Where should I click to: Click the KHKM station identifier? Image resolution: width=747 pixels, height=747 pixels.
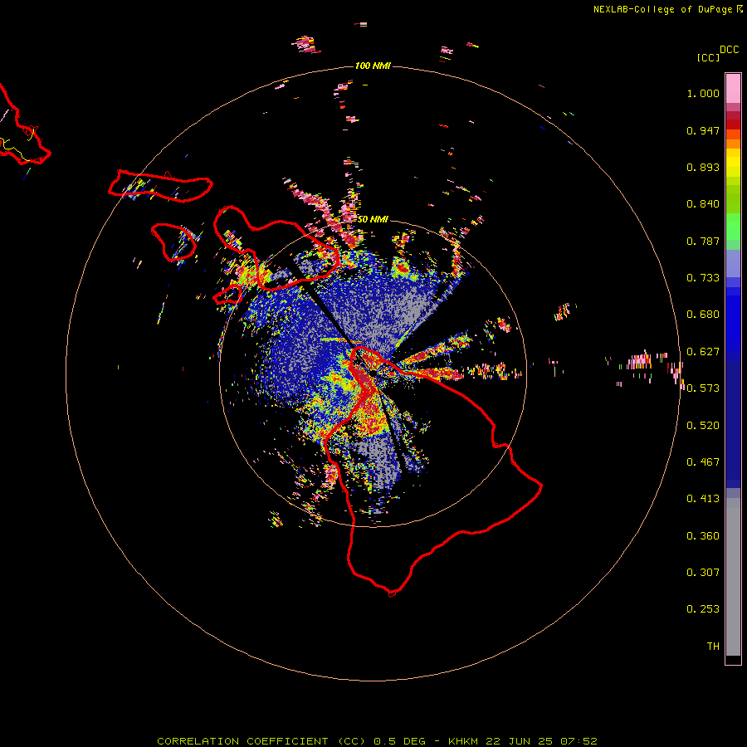coord(463,741)
